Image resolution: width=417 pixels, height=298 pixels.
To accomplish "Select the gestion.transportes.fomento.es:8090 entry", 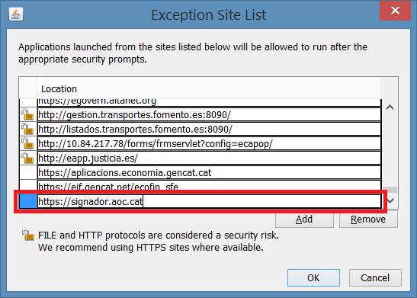I will (x=210, y=115).
